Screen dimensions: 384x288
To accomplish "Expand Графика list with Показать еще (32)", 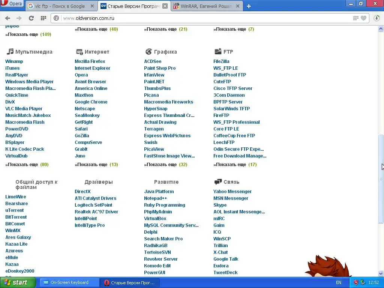I will (x=166, y=165).
